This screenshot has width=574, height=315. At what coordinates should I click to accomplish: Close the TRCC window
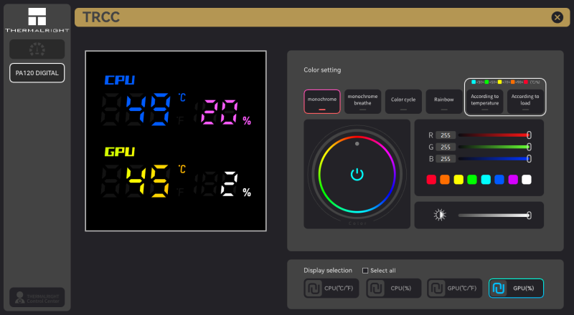click(x=557, y=17)
